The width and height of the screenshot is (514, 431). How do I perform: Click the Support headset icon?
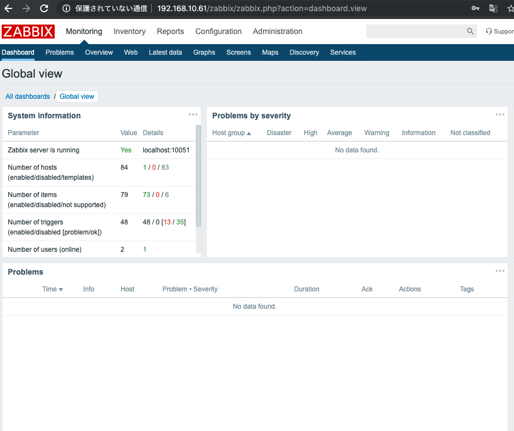(490, 31)
